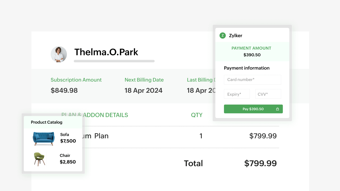Click the $849.98 subscription amount link
This screenshot has height=191, width=340.
click(x=64, y=90)
